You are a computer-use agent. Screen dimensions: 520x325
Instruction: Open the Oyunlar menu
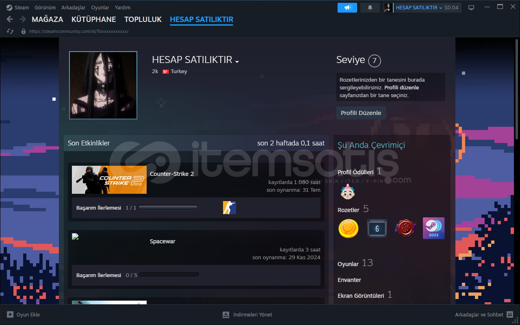pos(100,7)
